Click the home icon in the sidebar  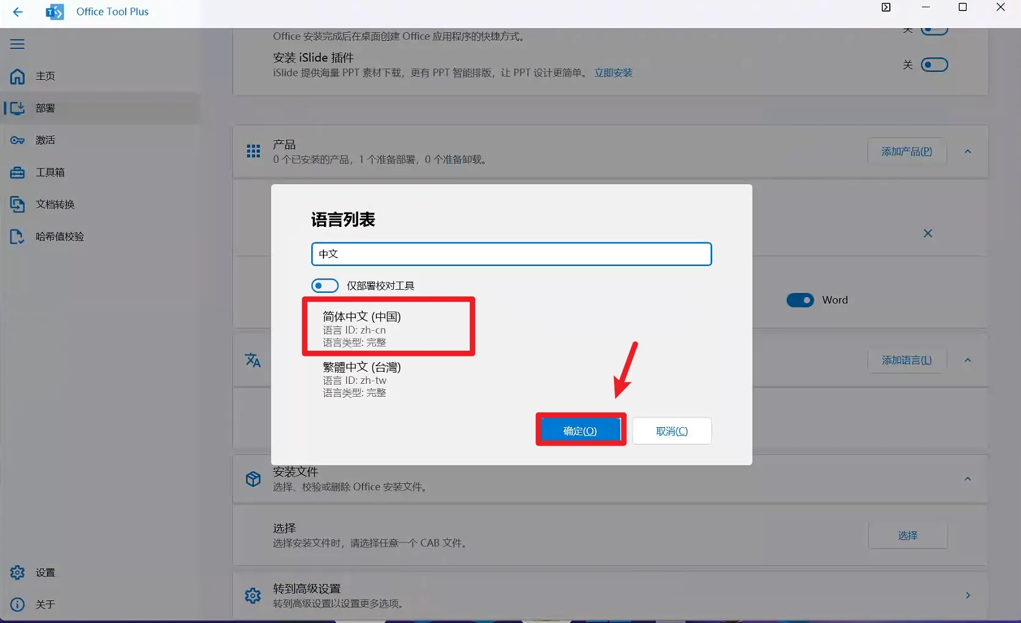pyautogui.click(x=17, y=76)
